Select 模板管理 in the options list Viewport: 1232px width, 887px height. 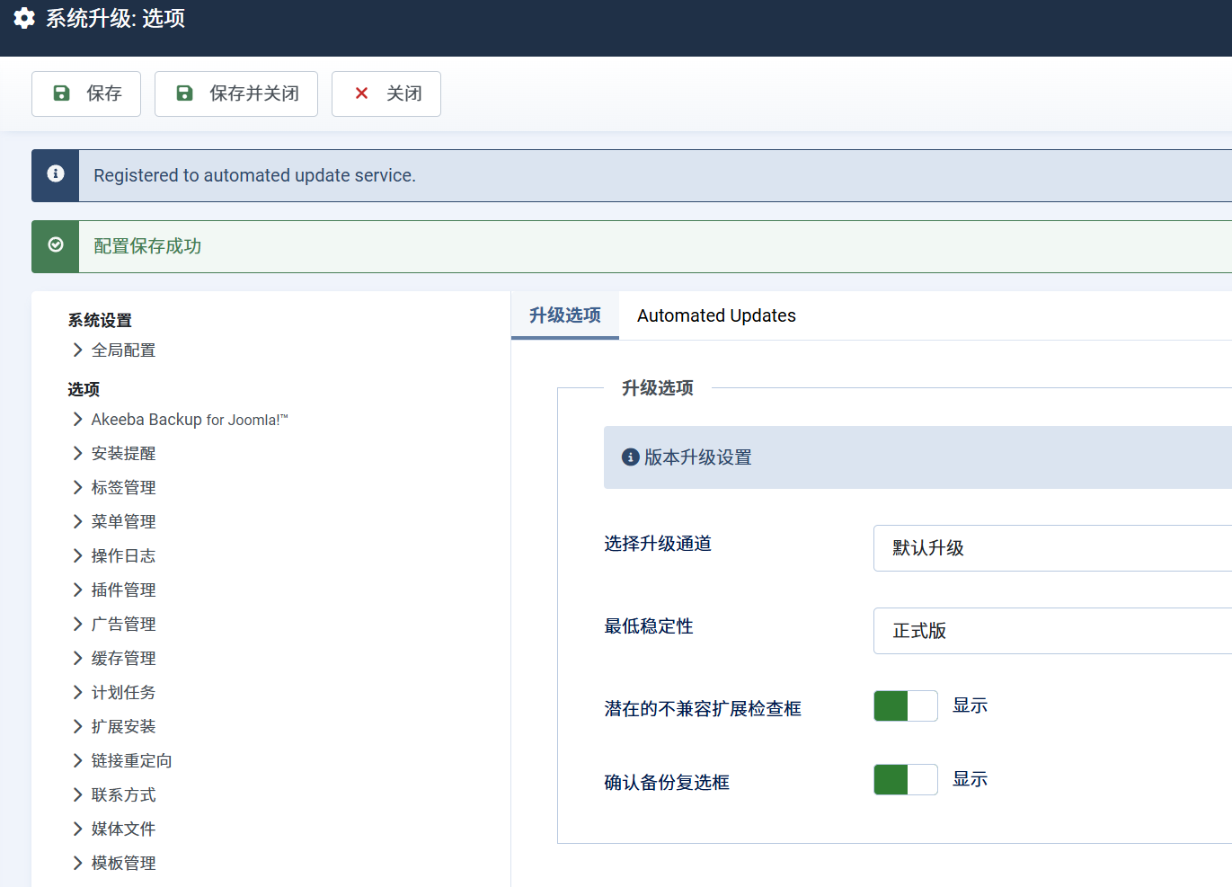pos(123,863)
